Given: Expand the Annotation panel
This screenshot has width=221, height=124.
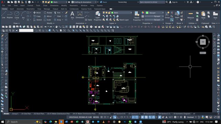Looking at the screenshot, I should [81, 23].
